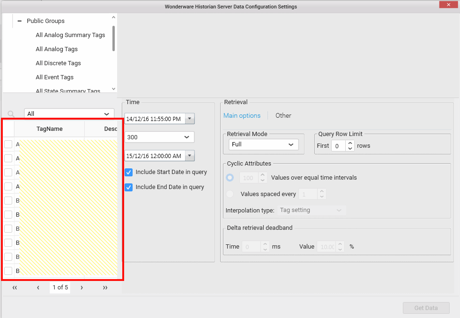460x318 pixels.
Task: Select Values spaced every radio button
Action: [230, 194]
